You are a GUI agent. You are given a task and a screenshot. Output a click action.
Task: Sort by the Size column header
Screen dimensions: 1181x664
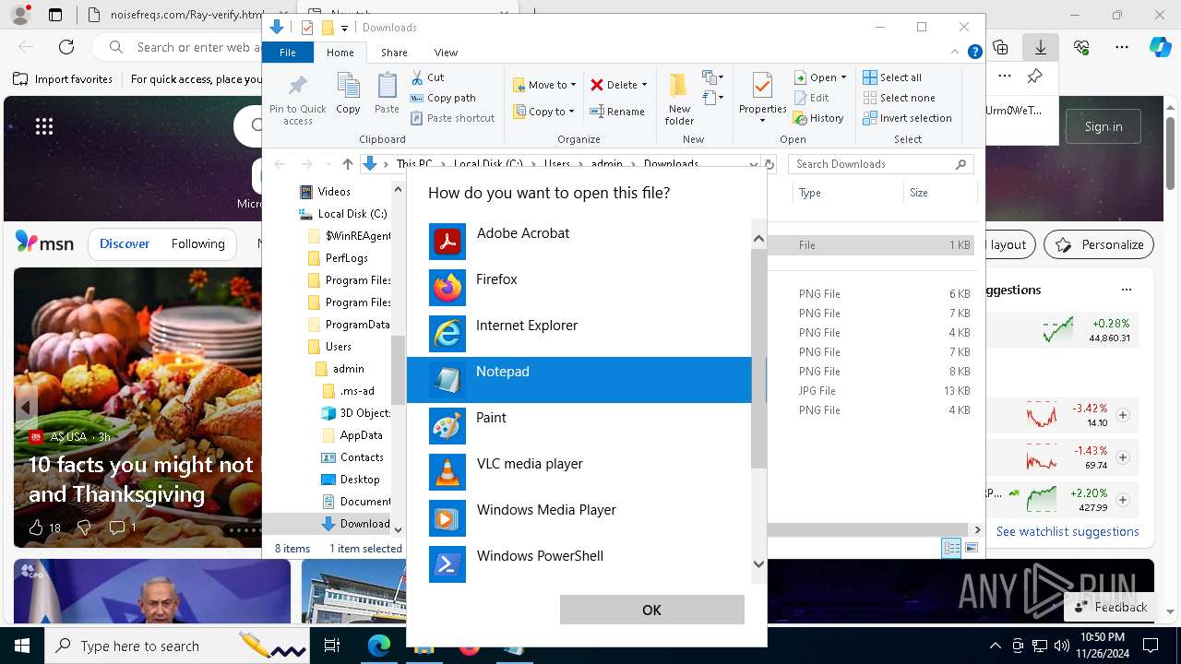pos(939,193)
